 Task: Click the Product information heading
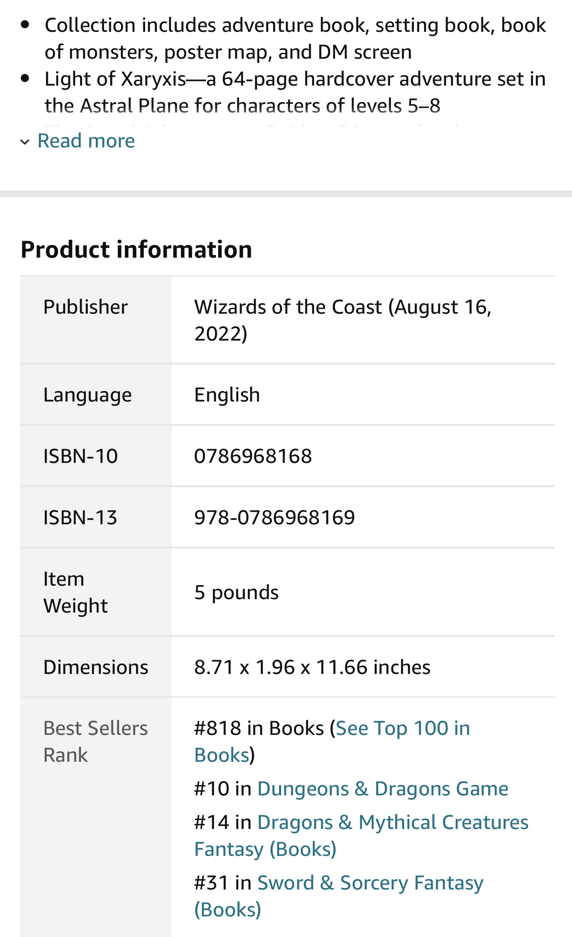coord(137,250)
